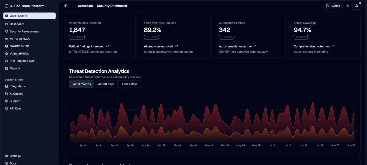367x165 pixels.
Task: Click the Security Assessments shield icon
Action: tap(6, 31)
